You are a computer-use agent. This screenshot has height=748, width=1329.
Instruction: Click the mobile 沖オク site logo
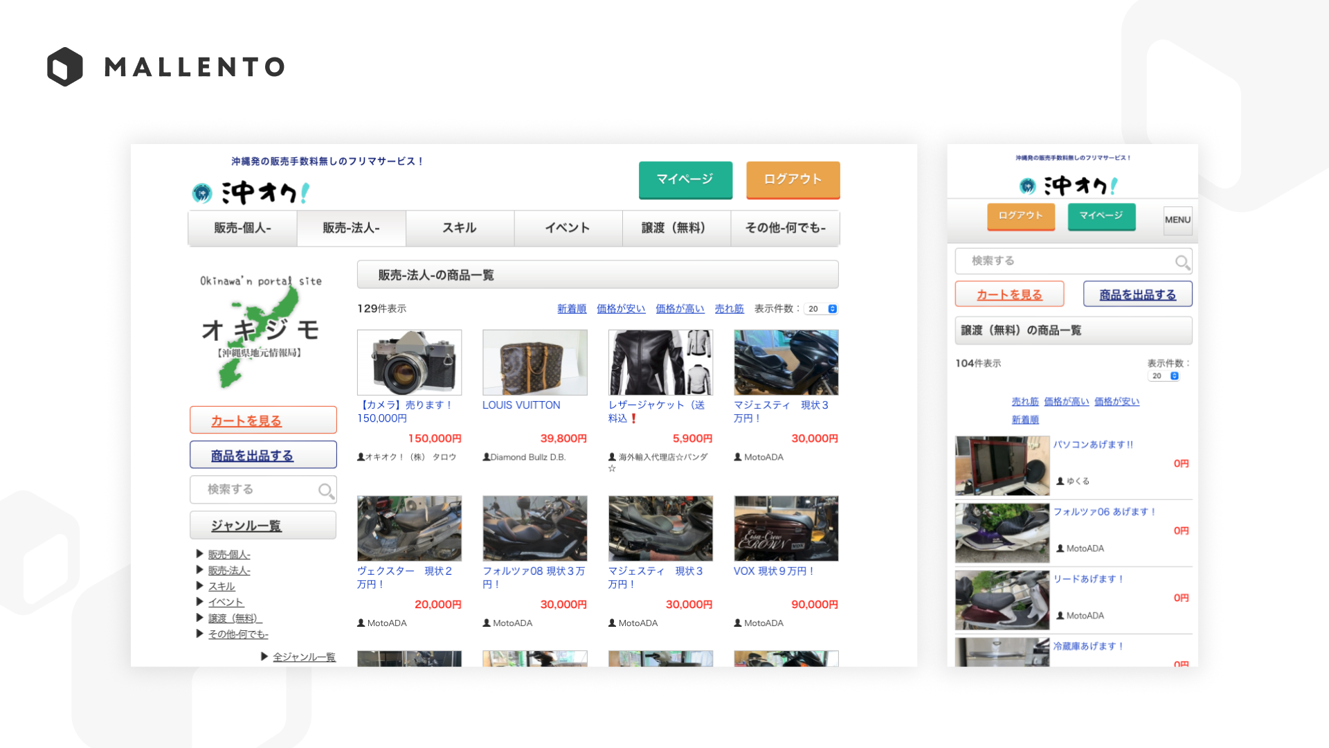(1069, 186)
